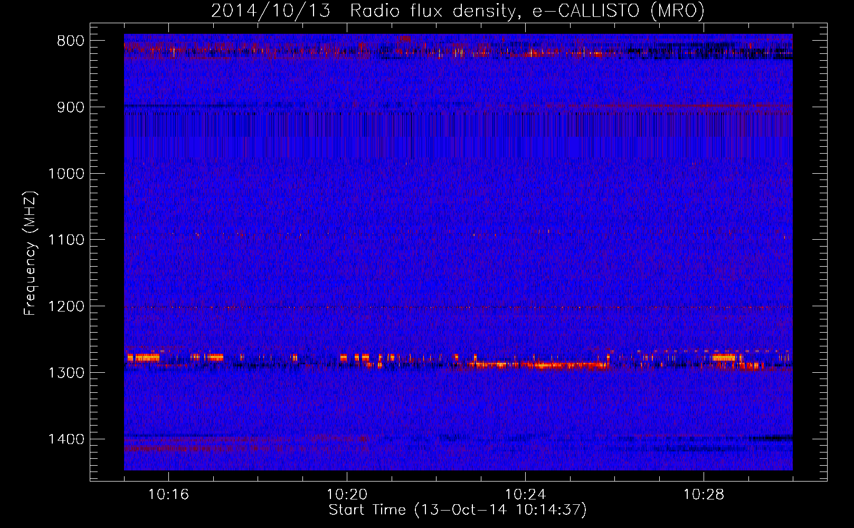Select the 900 frequency tick label
Viewport: 854px width, 528px height.
[x=71, y=107]
